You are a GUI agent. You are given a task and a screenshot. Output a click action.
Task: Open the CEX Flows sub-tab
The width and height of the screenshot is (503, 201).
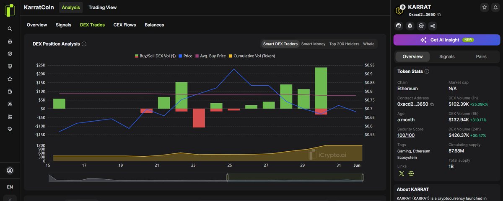124,25
